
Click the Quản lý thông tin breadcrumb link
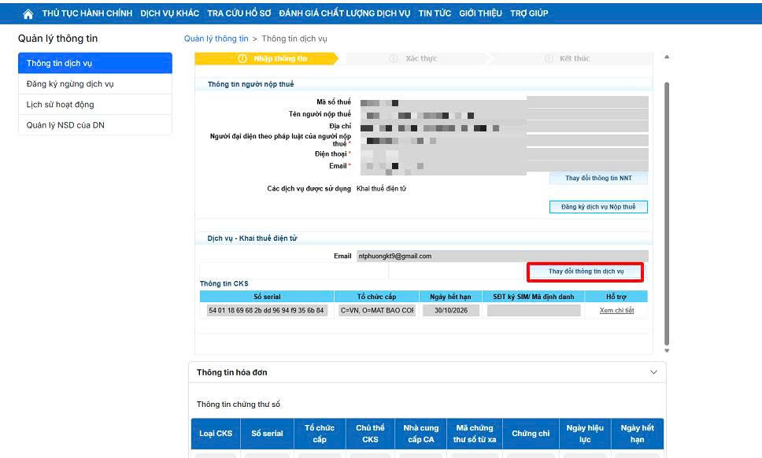[216, 39]
